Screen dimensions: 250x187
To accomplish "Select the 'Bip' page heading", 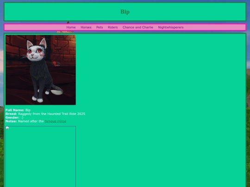I will 125,12.
